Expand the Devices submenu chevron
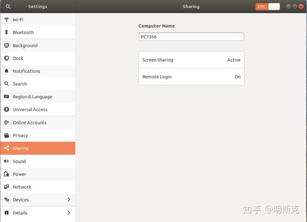Viewport: 307px width, 222px height. pos(69,199)
